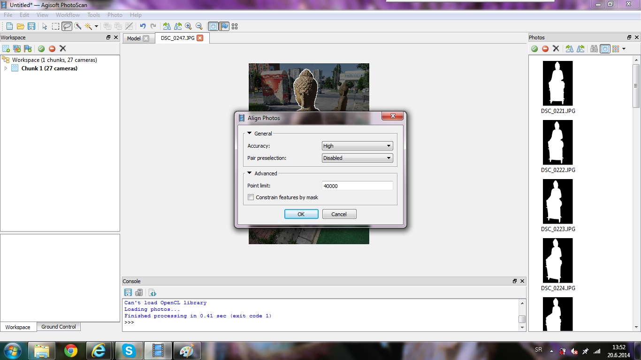
Task: Click the Point limit input field
Action: [x=357, y=186]
